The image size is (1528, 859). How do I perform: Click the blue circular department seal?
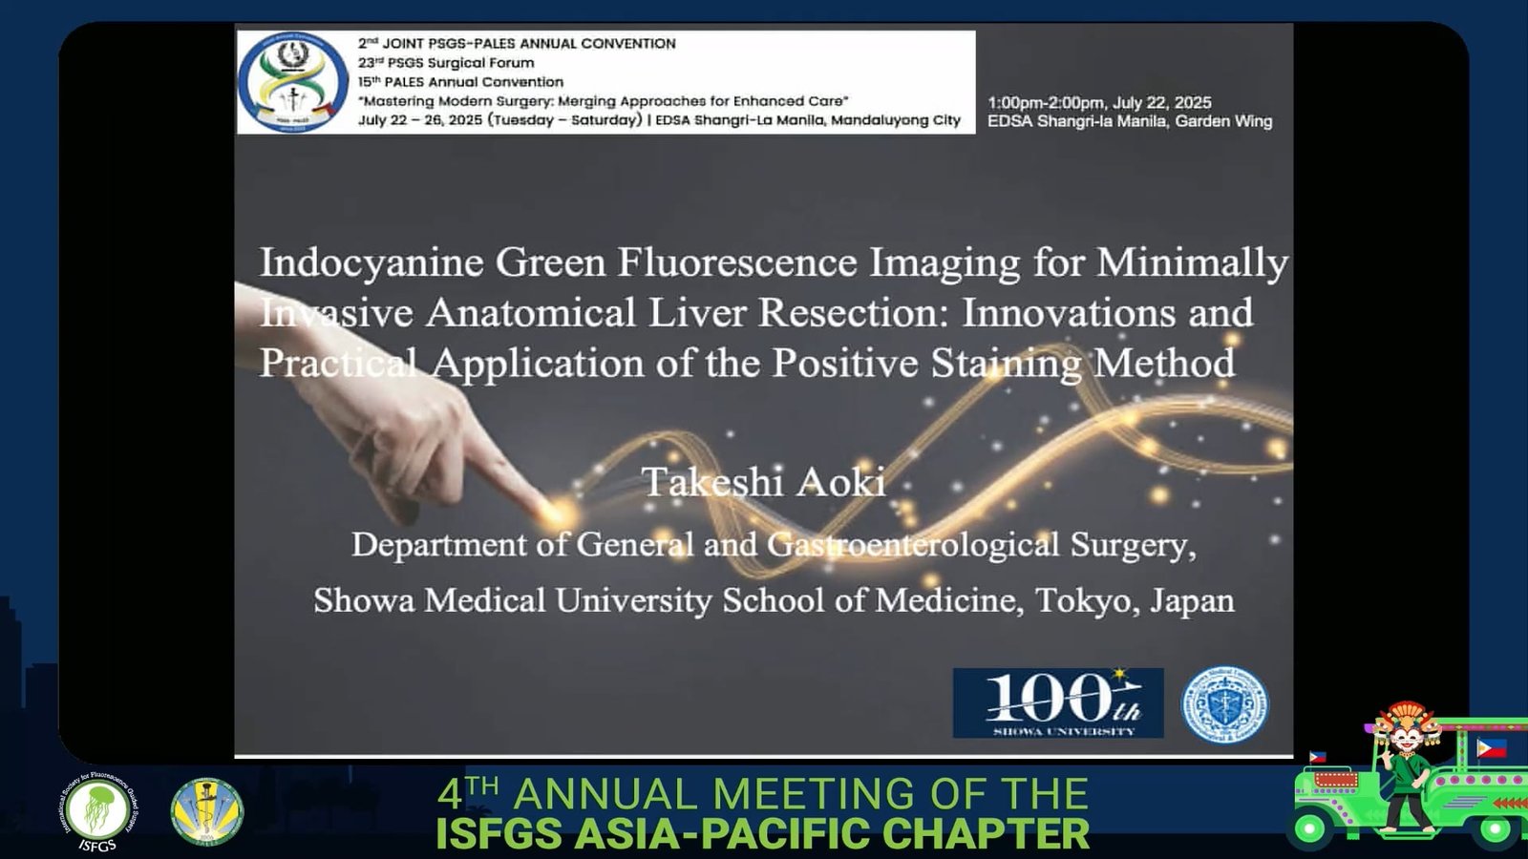[1225, 705]
